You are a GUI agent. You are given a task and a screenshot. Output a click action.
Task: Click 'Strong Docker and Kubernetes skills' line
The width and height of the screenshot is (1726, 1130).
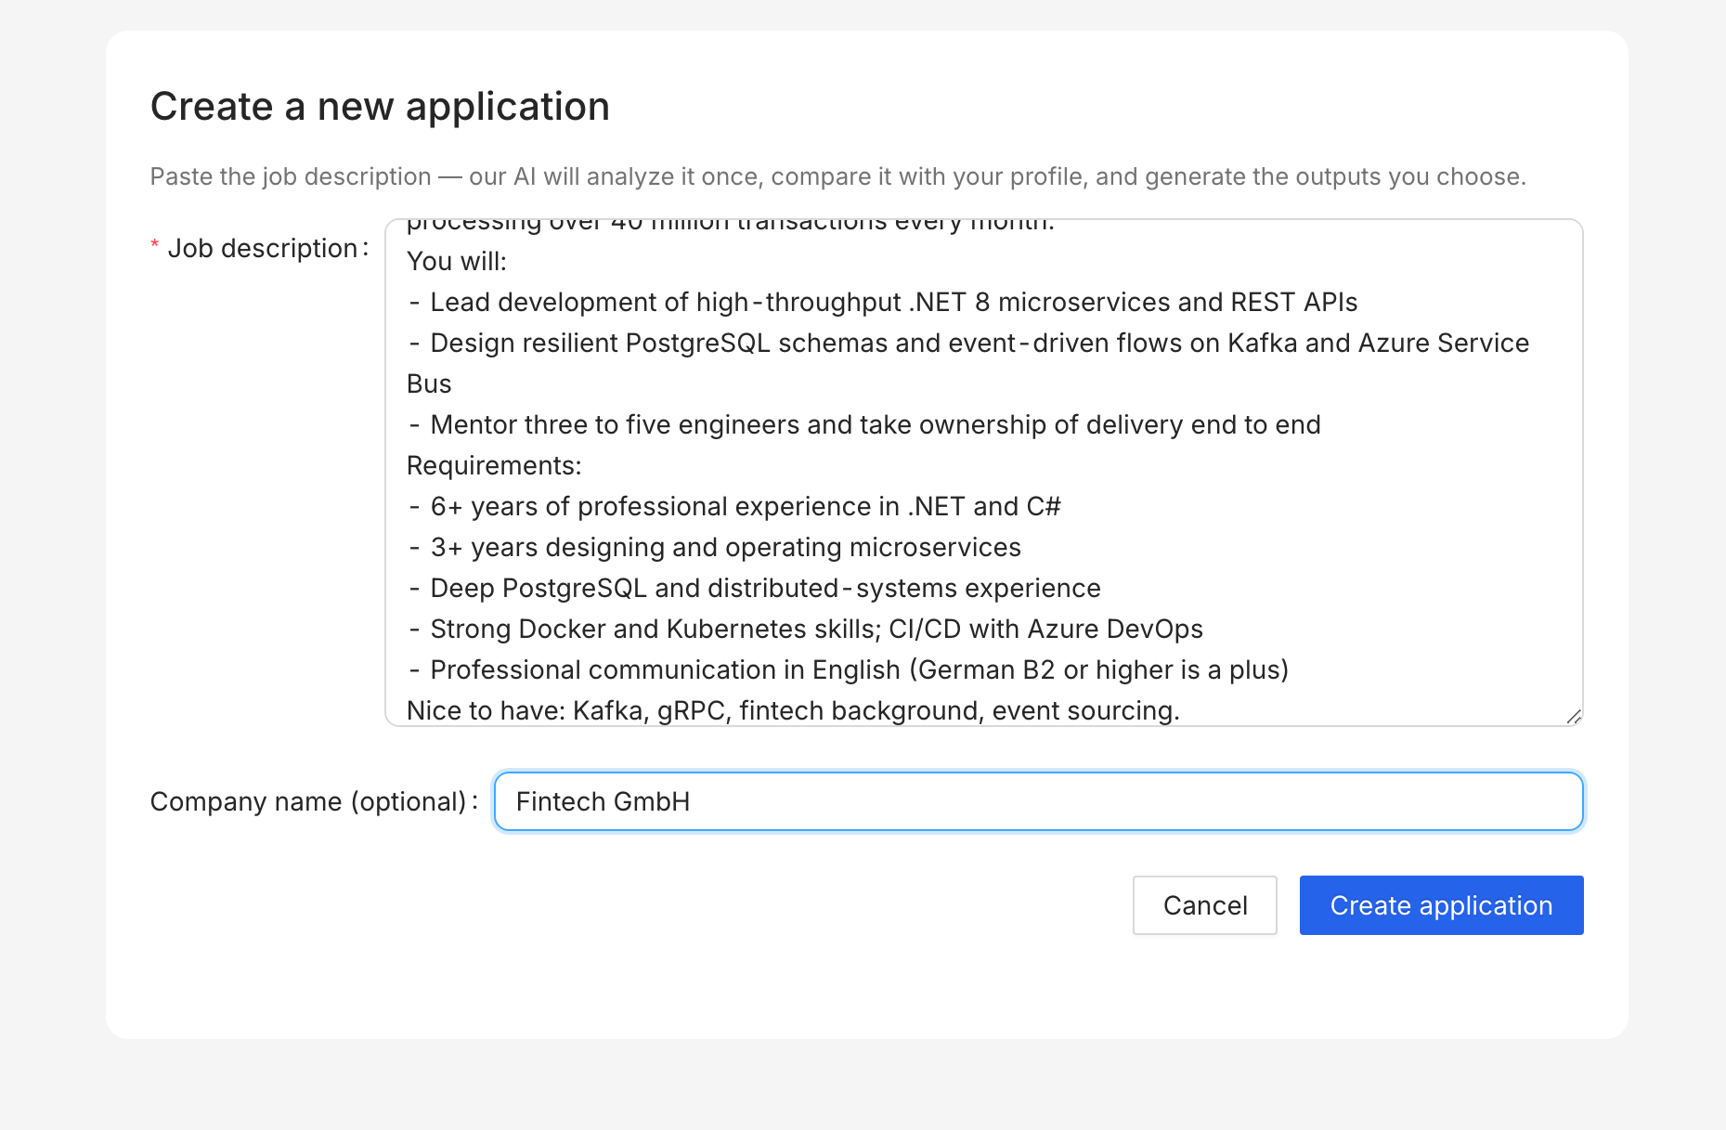805,629
